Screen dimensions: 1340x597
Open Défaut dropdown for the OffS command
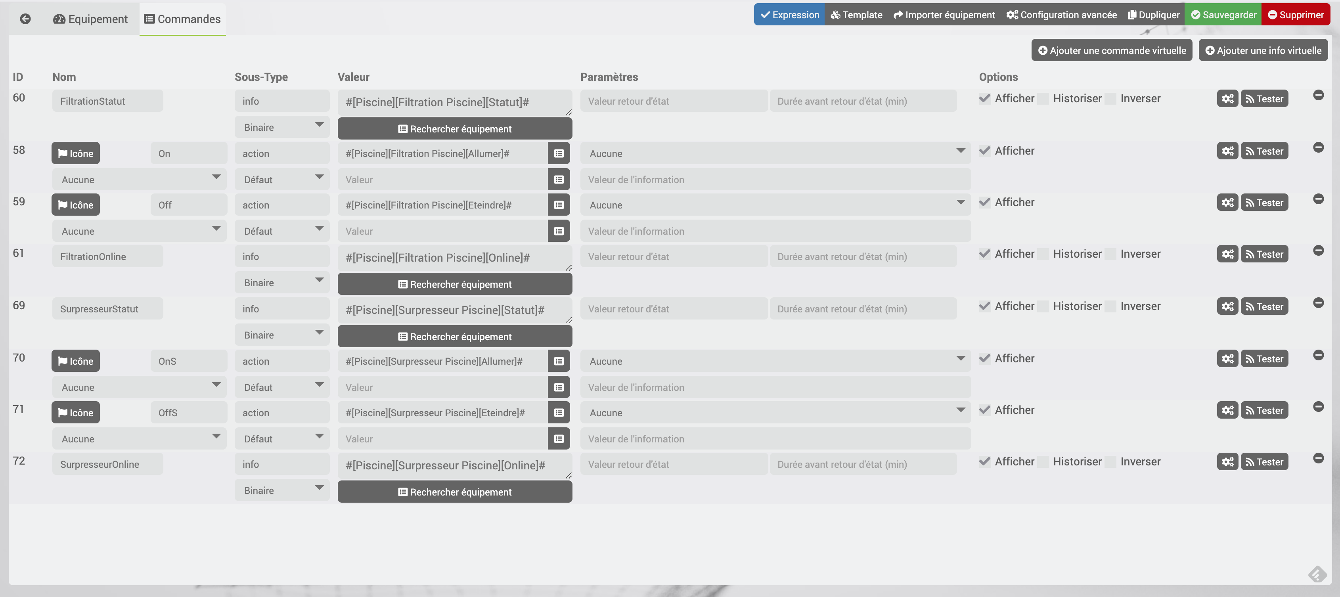tap(282, 439)
